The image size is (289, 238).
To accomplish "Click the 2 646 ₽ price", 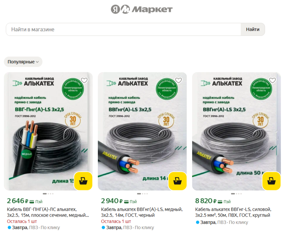I will pyautogui.click(x=17, y=201).
